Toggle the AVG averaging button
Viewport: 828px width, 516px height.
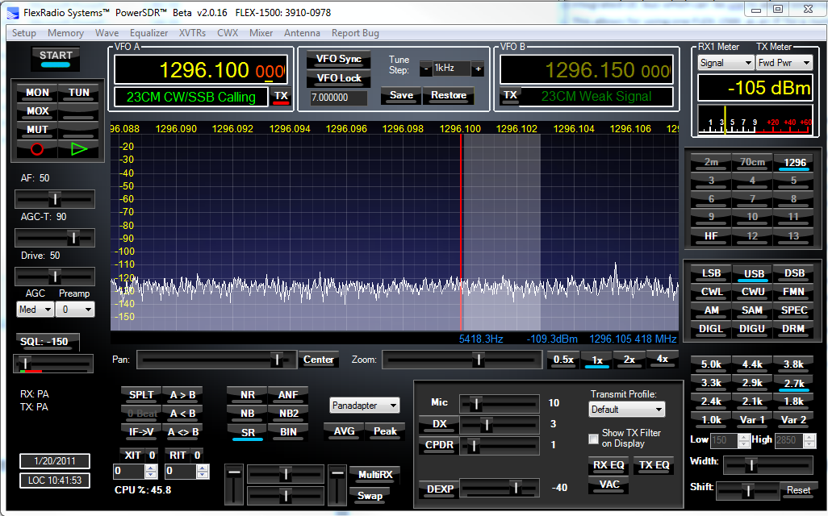tap(345, 431)
